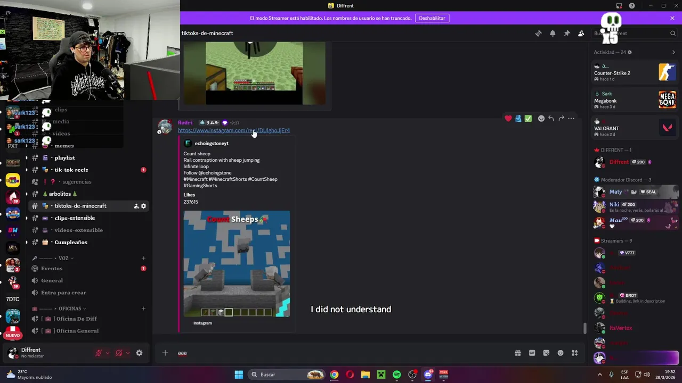Open user settings gear icon
The image size is (682, 383).
click(x=139, y=353)
